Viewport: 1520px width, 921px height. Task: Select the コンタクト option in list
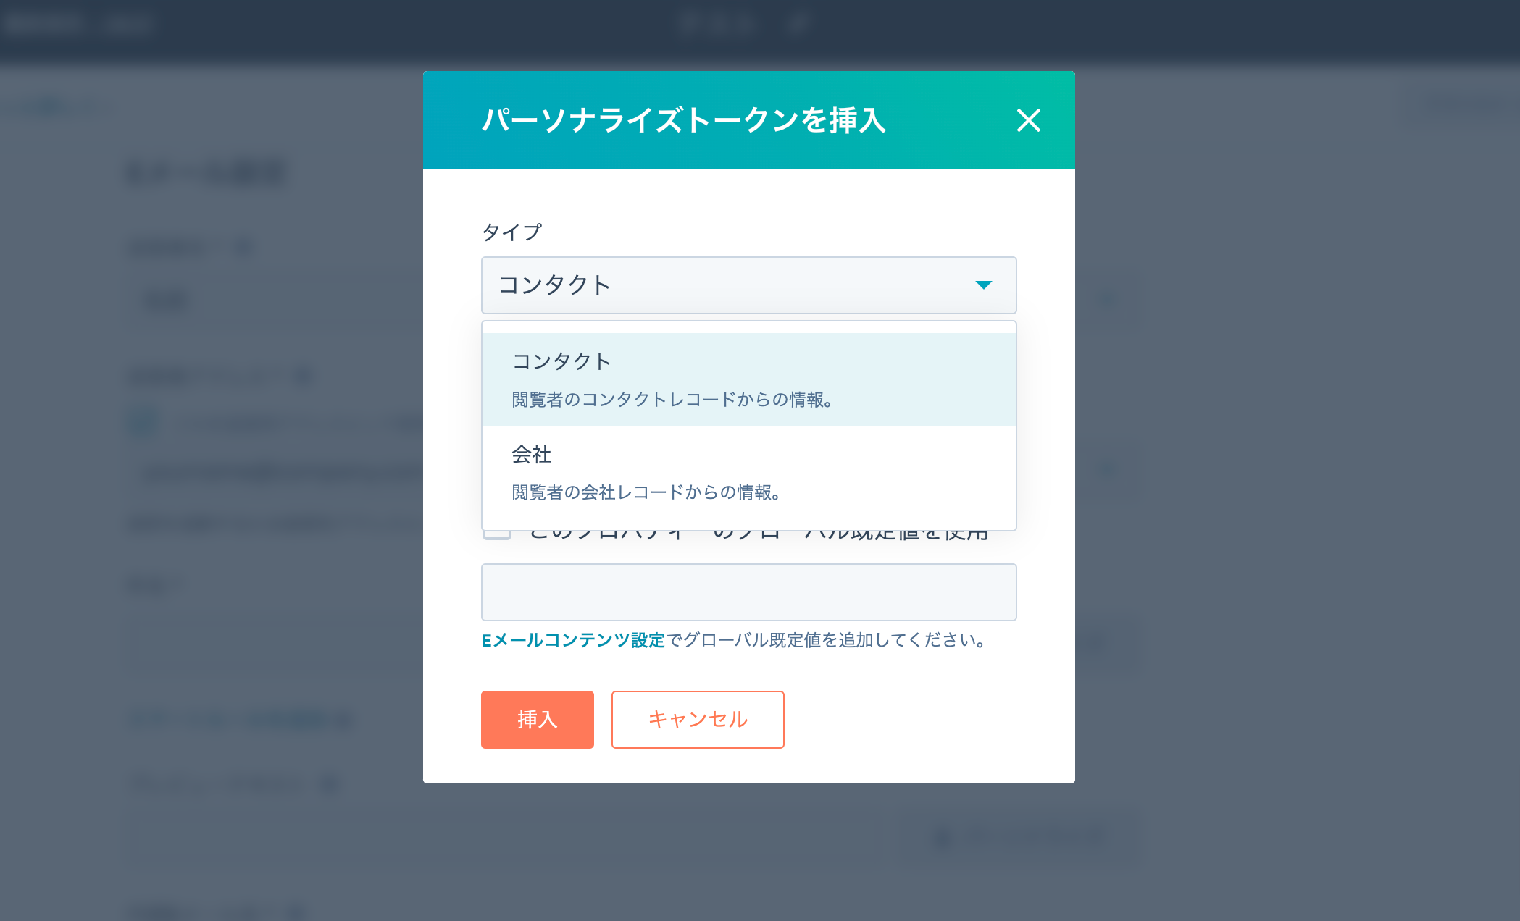pyautogui.click(x=748, y=379)
